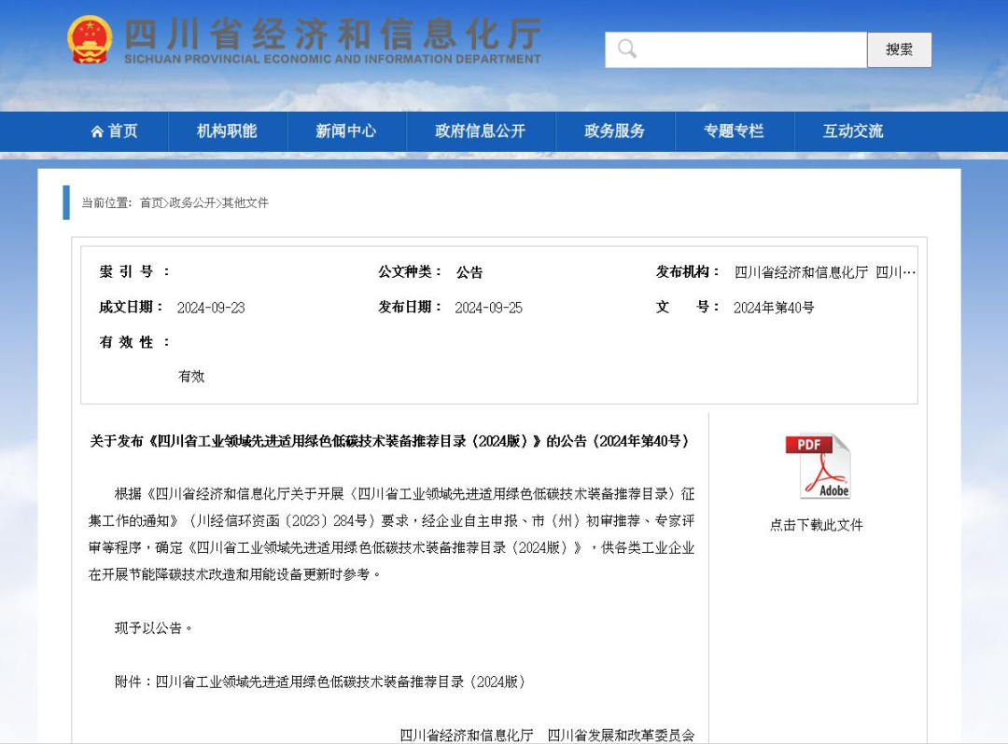Click the magnifier icon in search box
The image size is (1008, 744).
(x=627, y=49)
